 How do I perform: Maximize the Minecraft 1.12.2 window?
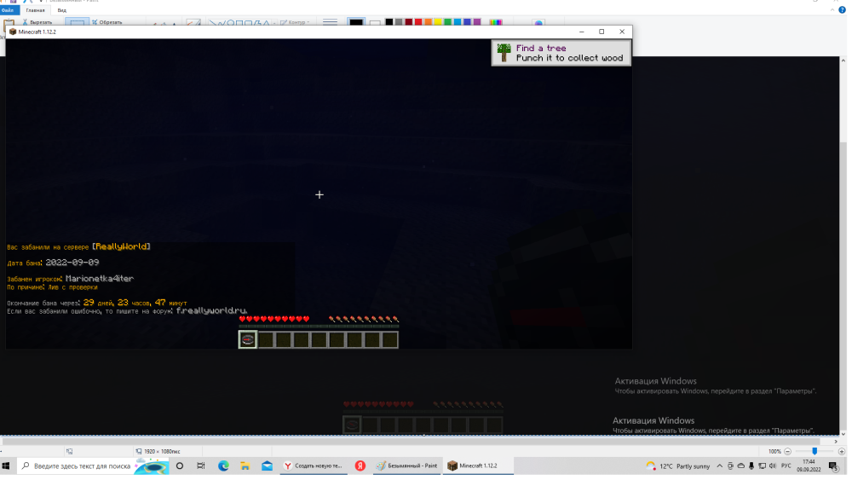pyautogui.click(x=602, y=32)
